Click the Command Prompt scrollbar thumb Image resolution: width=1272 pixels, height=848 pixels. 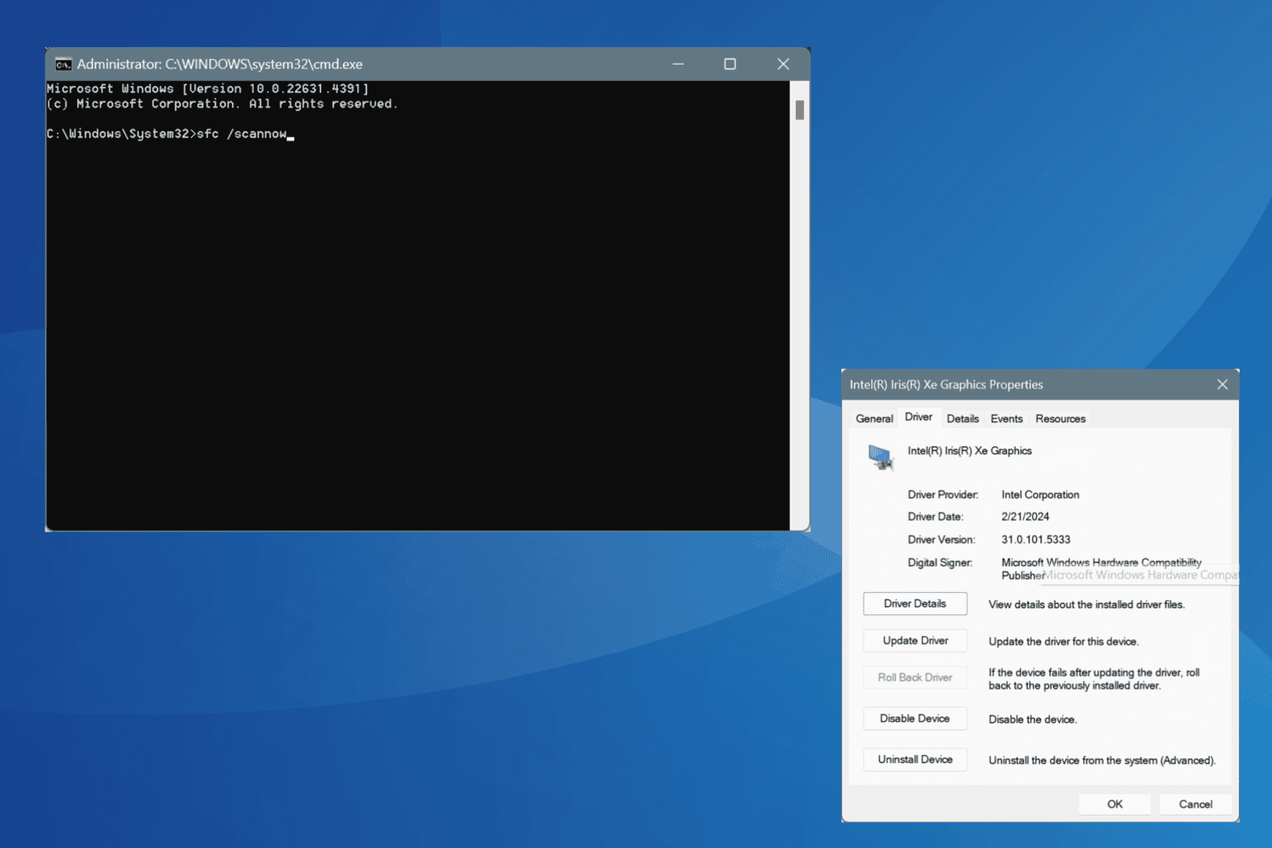799,109
